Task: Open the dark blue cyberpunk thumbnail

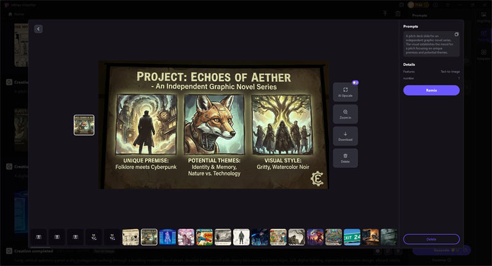Action: (260, 237)
